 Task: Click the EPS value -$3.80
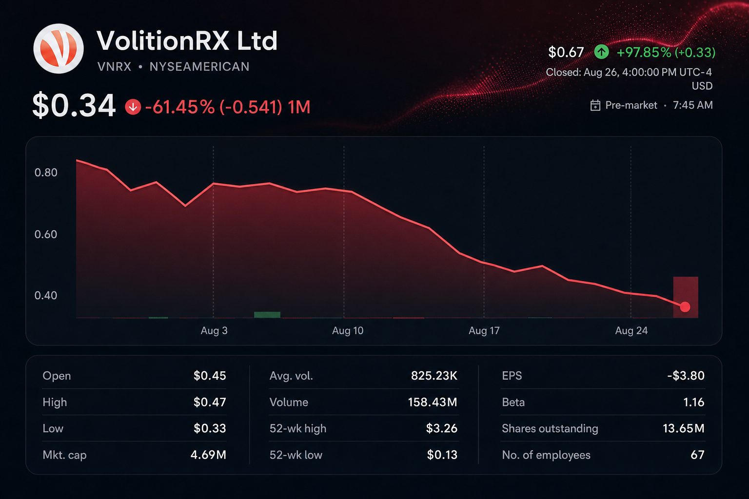click(686, 376)
